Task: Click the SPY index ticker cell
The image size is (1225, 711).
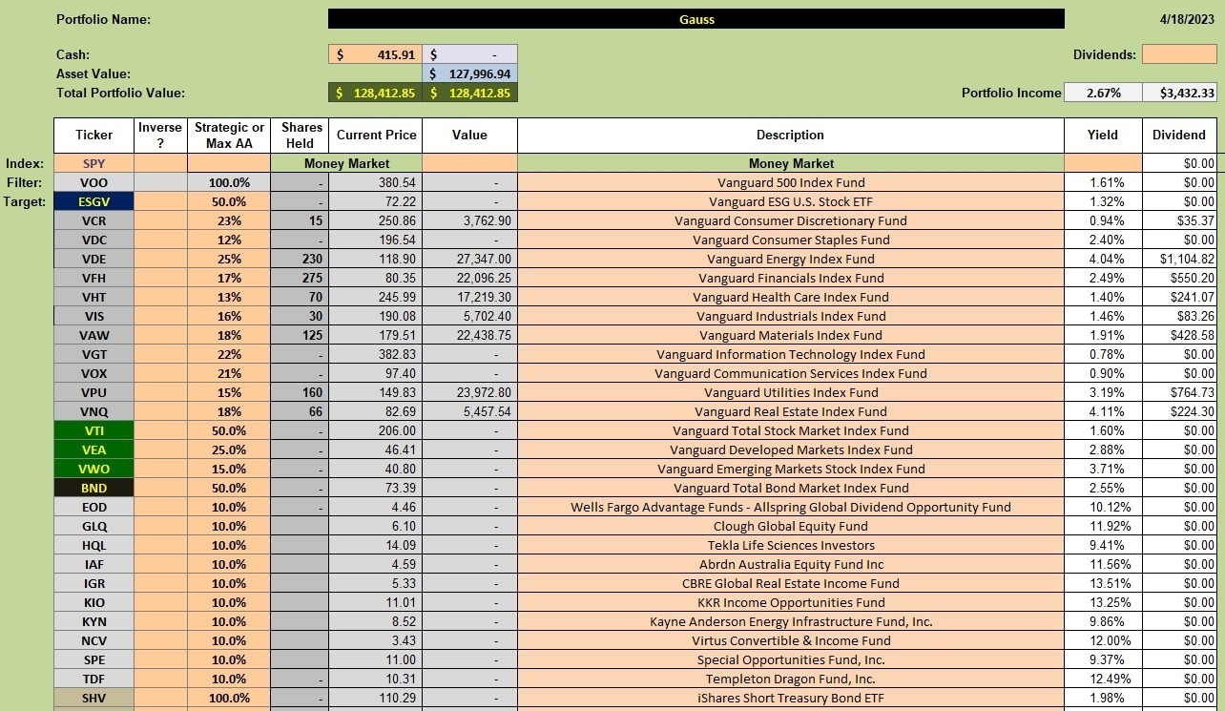Action: (93, 163)
